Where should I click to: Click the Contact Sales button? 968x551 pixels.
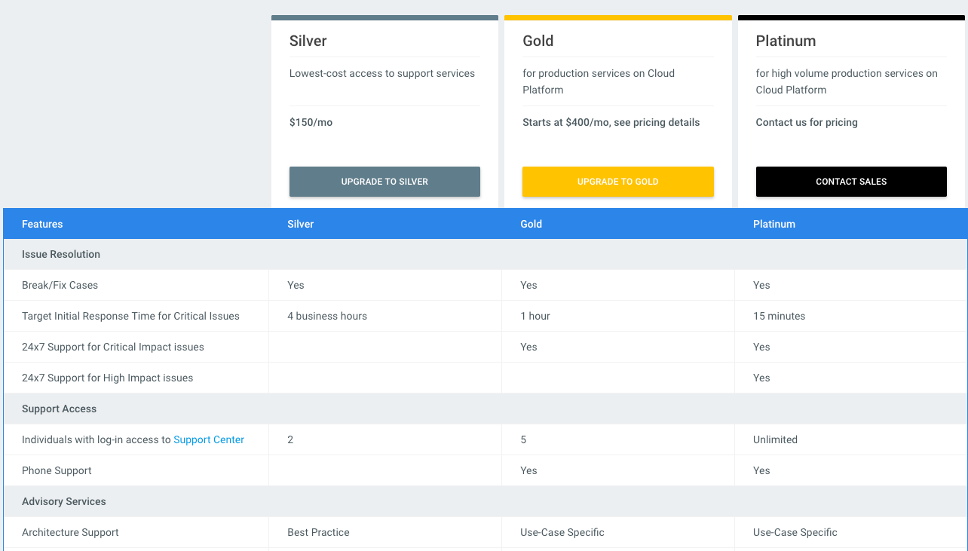(851, 182)
